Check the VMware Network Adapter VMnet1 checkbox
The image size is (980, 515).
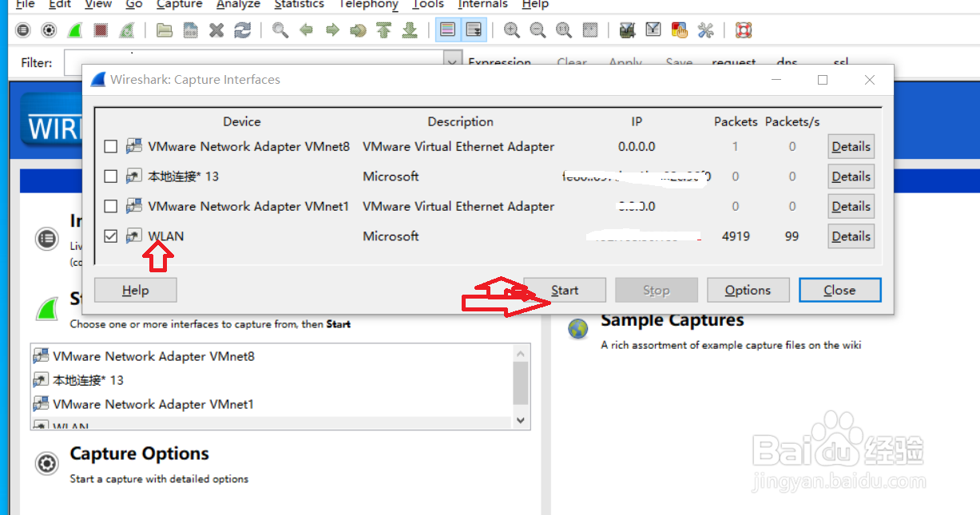pyautogui.click(x=111, y=207)
